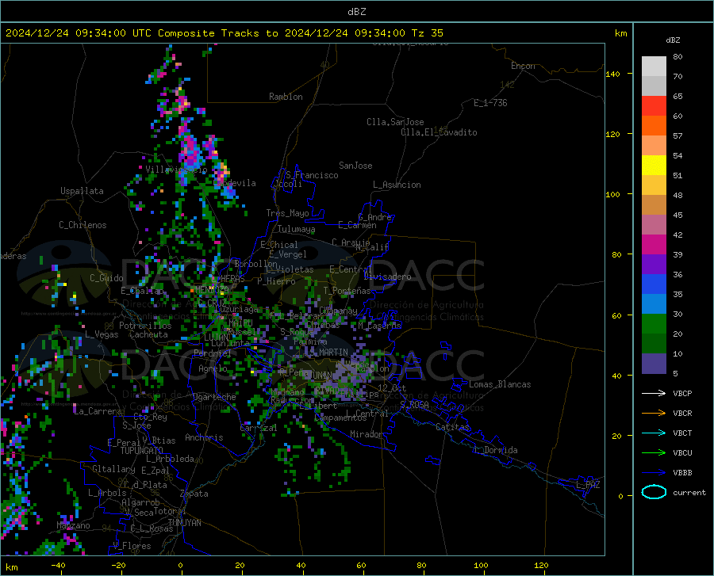
Task: Select the brown 45-48 dBZ swatch
Action: tap(654, 205)
